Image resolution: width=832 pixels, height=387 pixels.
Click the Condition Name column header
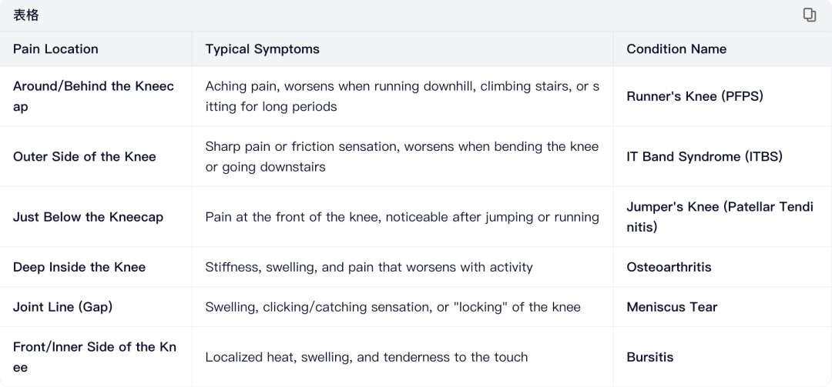(676, 48)
